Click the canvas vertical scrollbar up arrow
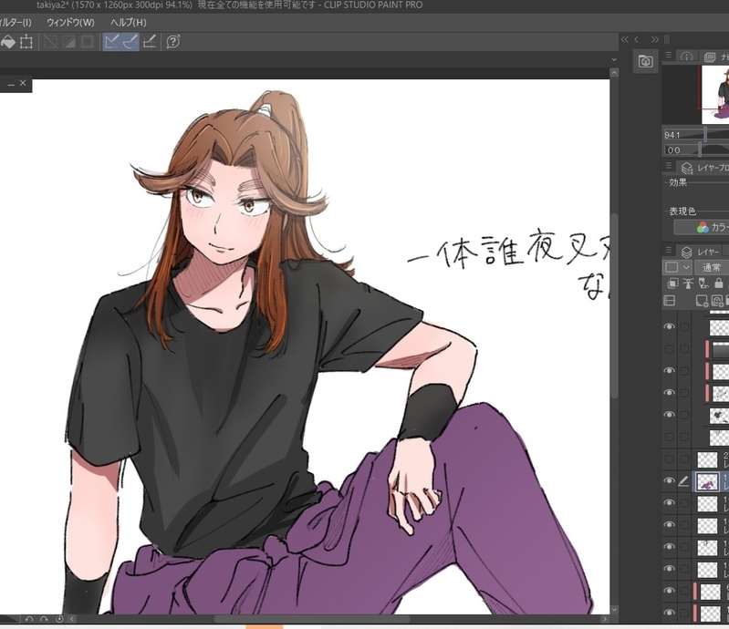 coord(614,73)
